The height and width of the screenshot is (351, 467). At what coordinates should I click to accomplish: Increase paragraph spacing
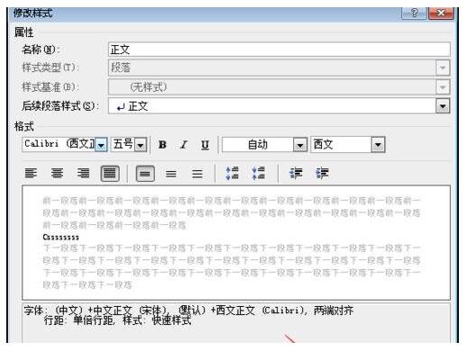[x=232, y=174]
